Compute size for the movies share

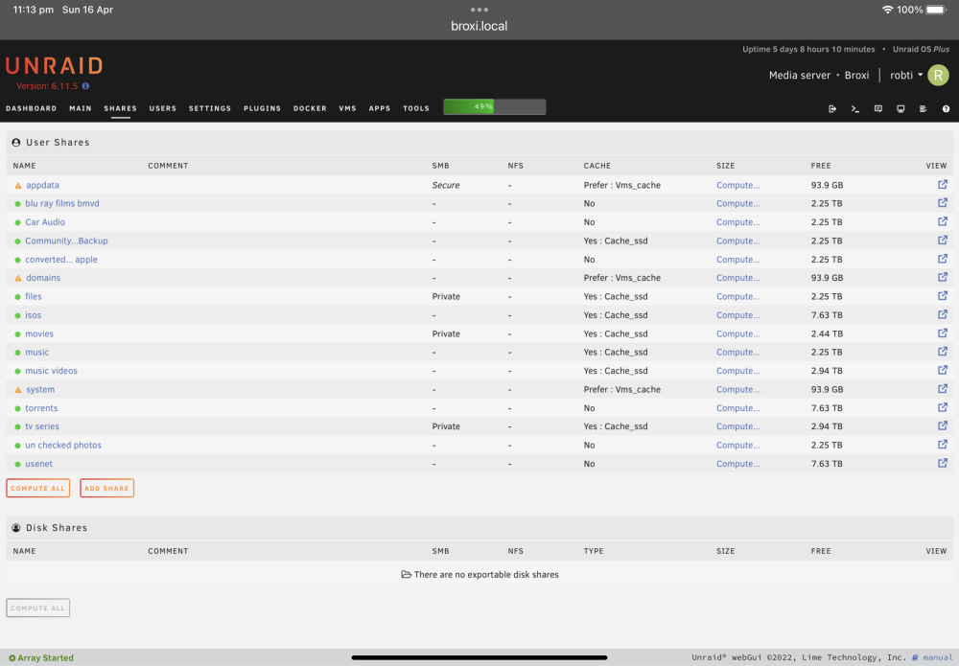click(738, 334)
